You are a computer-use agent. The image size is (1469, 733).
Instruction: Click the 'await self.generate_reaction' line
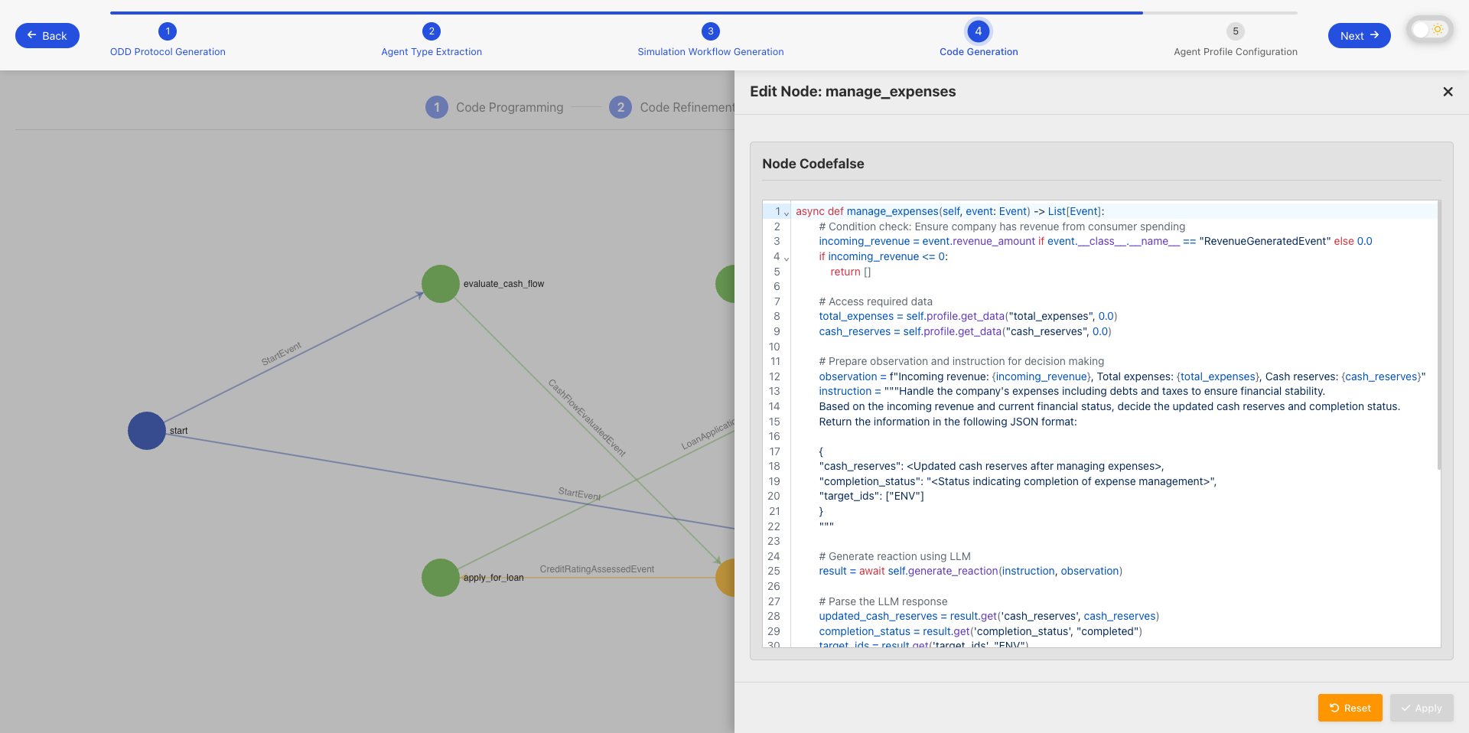pos(970,571)
